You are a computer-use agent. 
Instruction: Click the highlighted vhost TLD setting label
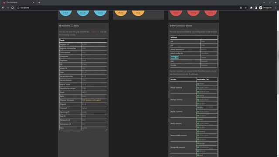click(x=174, y=58)
